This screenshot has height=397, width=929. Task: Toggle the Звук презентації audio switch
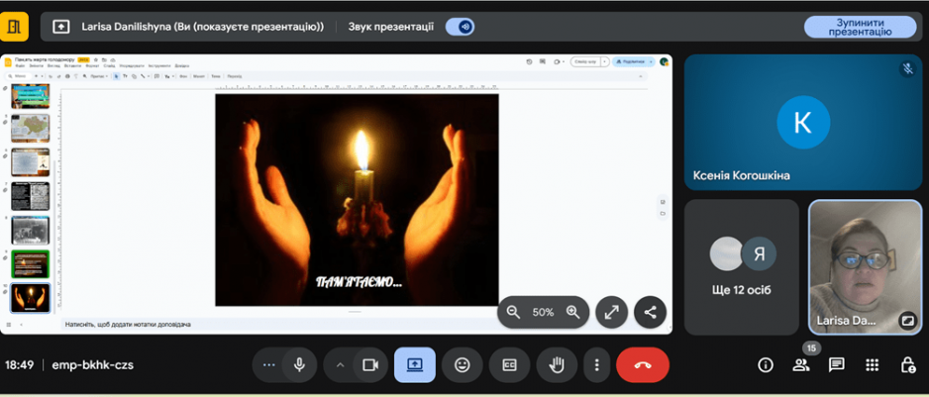click(x=460, y=27)
